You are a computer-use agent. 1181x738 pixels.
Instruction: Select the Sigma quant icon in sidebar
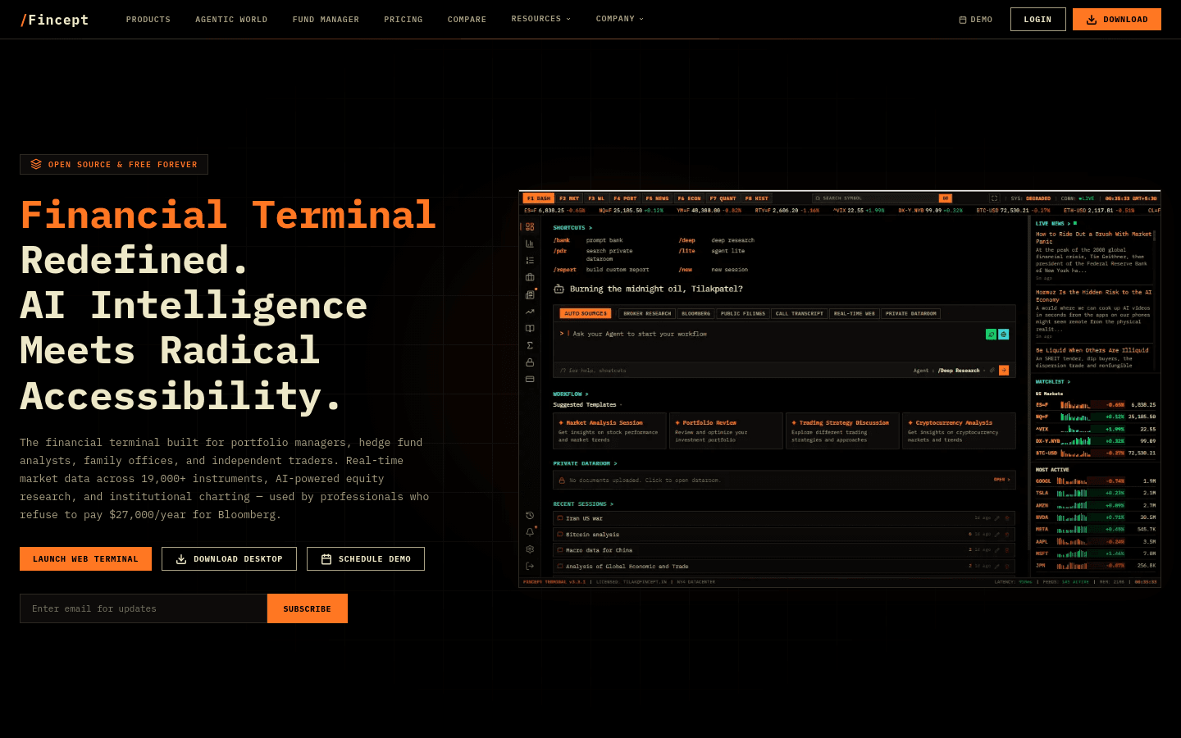tap(530, 345)
